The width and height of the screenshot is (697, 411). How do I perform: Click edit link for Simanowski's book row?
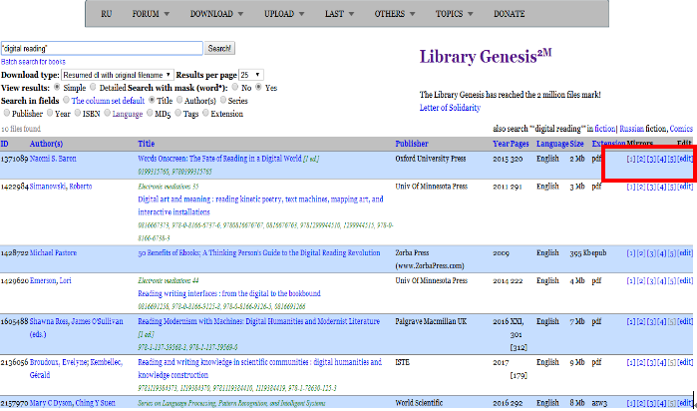tap(684, 187)
